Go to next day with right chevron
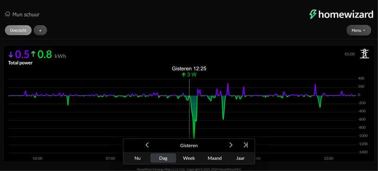The image size is (378, 171). (231, 145)
